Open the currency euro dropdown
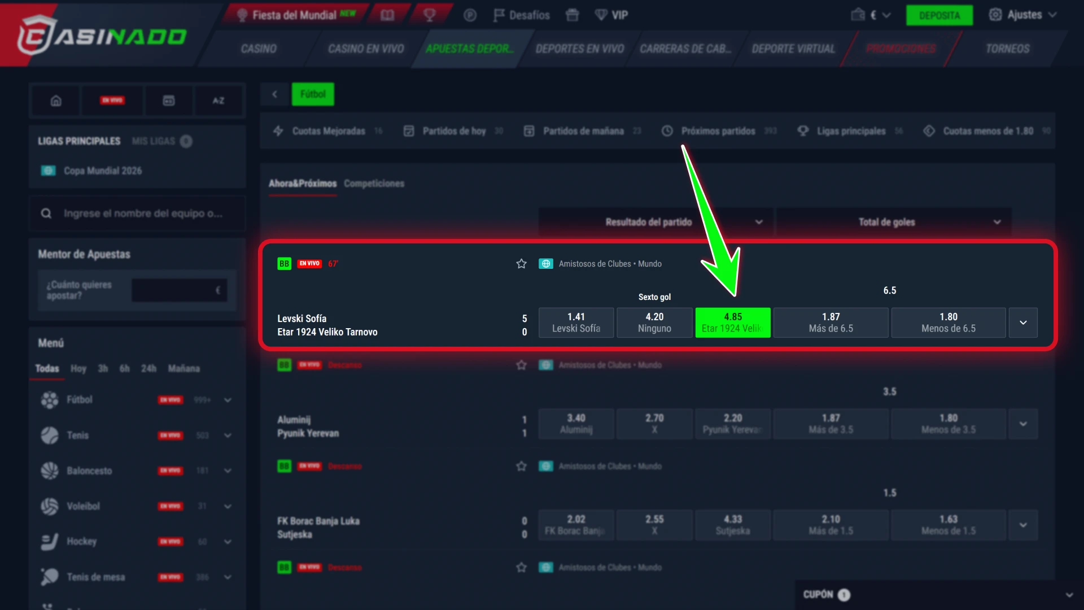Screen dimensions: 1084x610 (880, 15)
